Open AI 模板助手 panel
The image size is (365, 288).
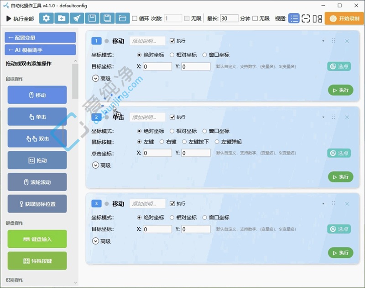(x=40, y=50)
